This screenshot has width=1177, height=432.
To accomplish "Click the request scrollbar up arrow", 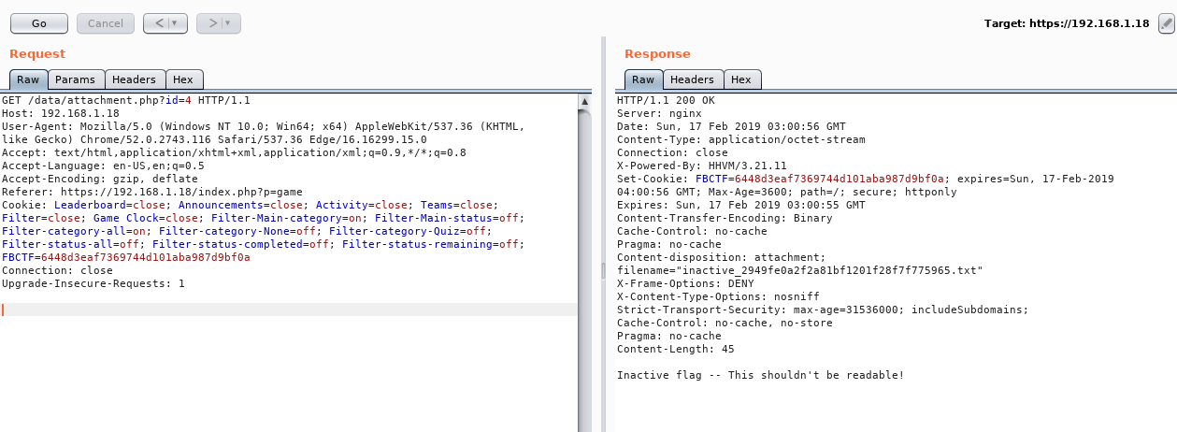I will tap(585, 101).
